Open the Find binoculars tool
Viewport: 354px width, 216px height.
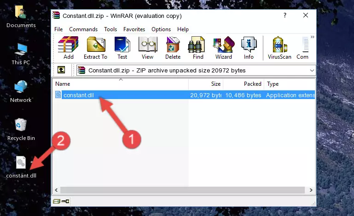pos(198,48)
